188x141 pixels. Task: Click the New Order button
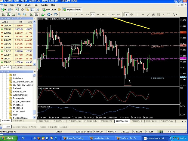click(49, 9)
